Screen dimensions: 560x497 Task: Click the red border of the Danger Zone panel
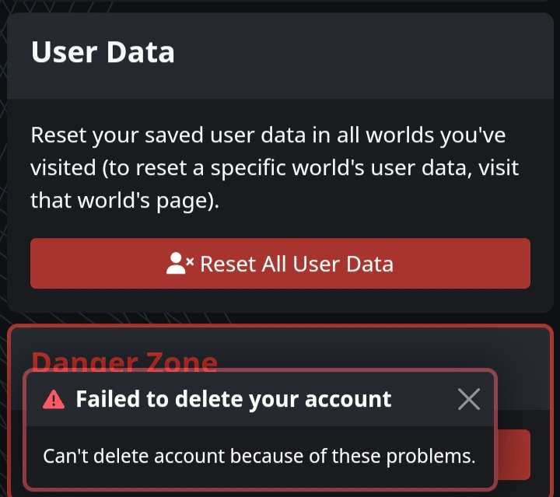pyautogui.click(x=280, y=326)
